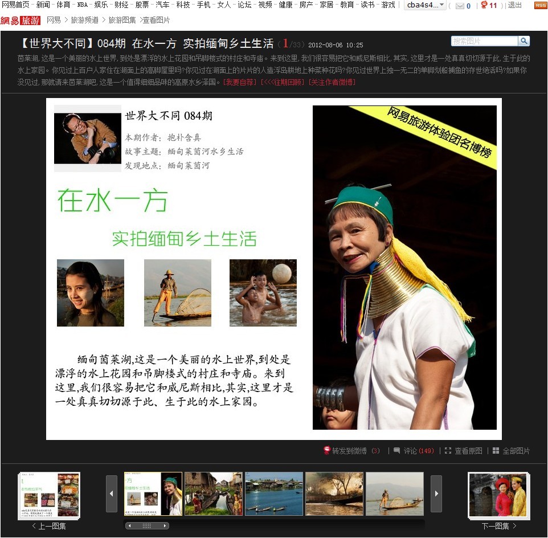Open the 旅游频道 breadcrumb link

coord(84,21)
